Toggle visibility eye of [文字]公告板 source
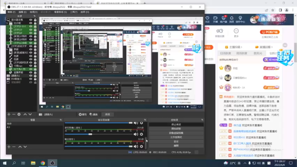This screenshot has height=167, width=297. (x=30, y=43)
